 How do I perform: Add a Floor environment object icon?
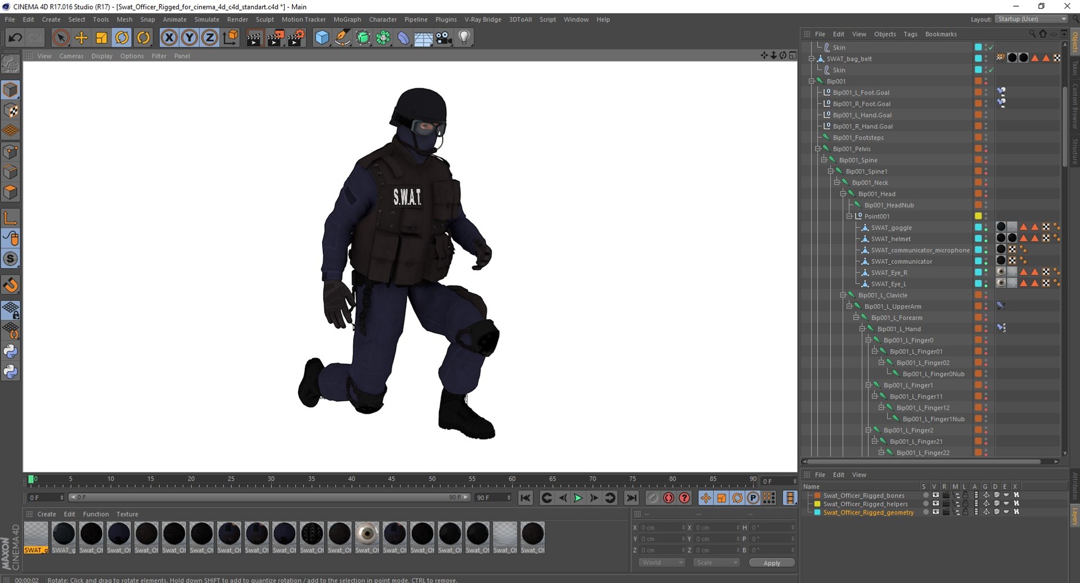(423, 38)
